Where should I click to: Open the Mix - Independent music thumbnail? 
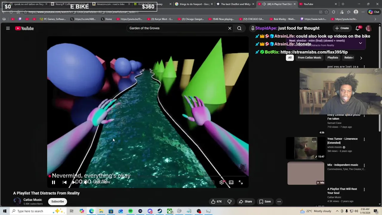306,173
